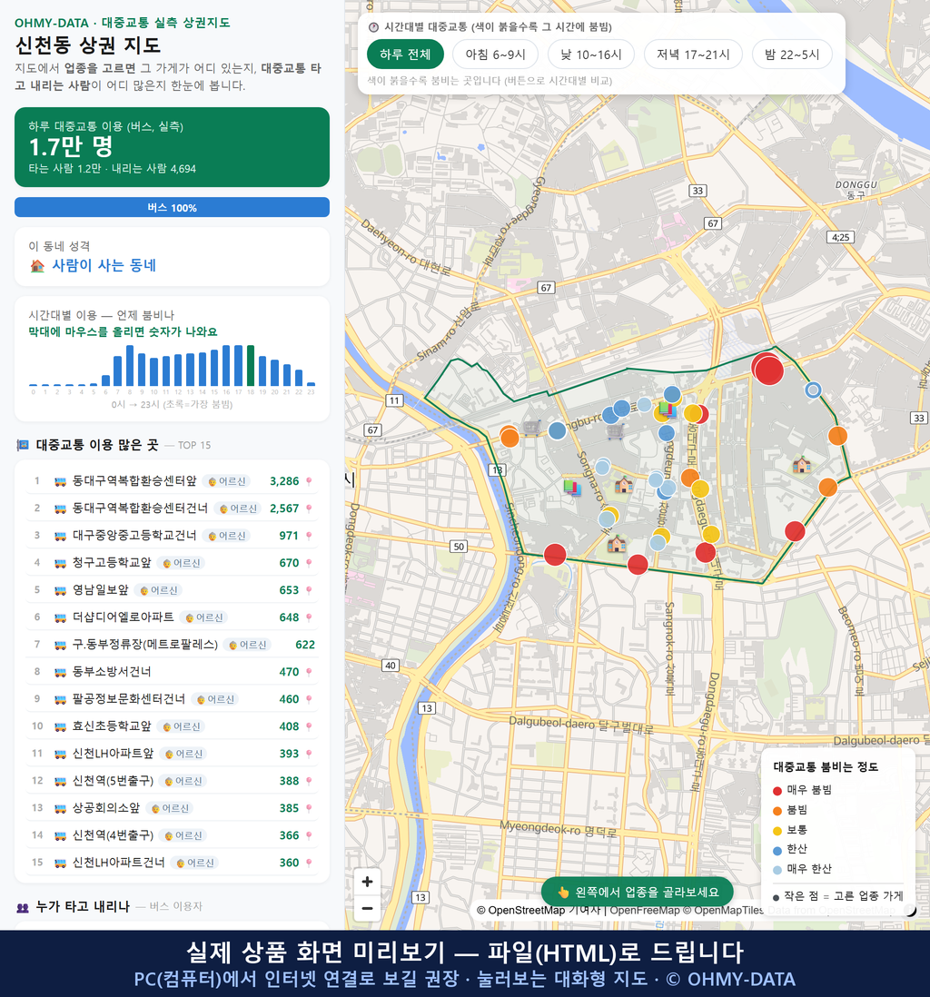Click pin icon after the 2,567 value

(309, 509)
